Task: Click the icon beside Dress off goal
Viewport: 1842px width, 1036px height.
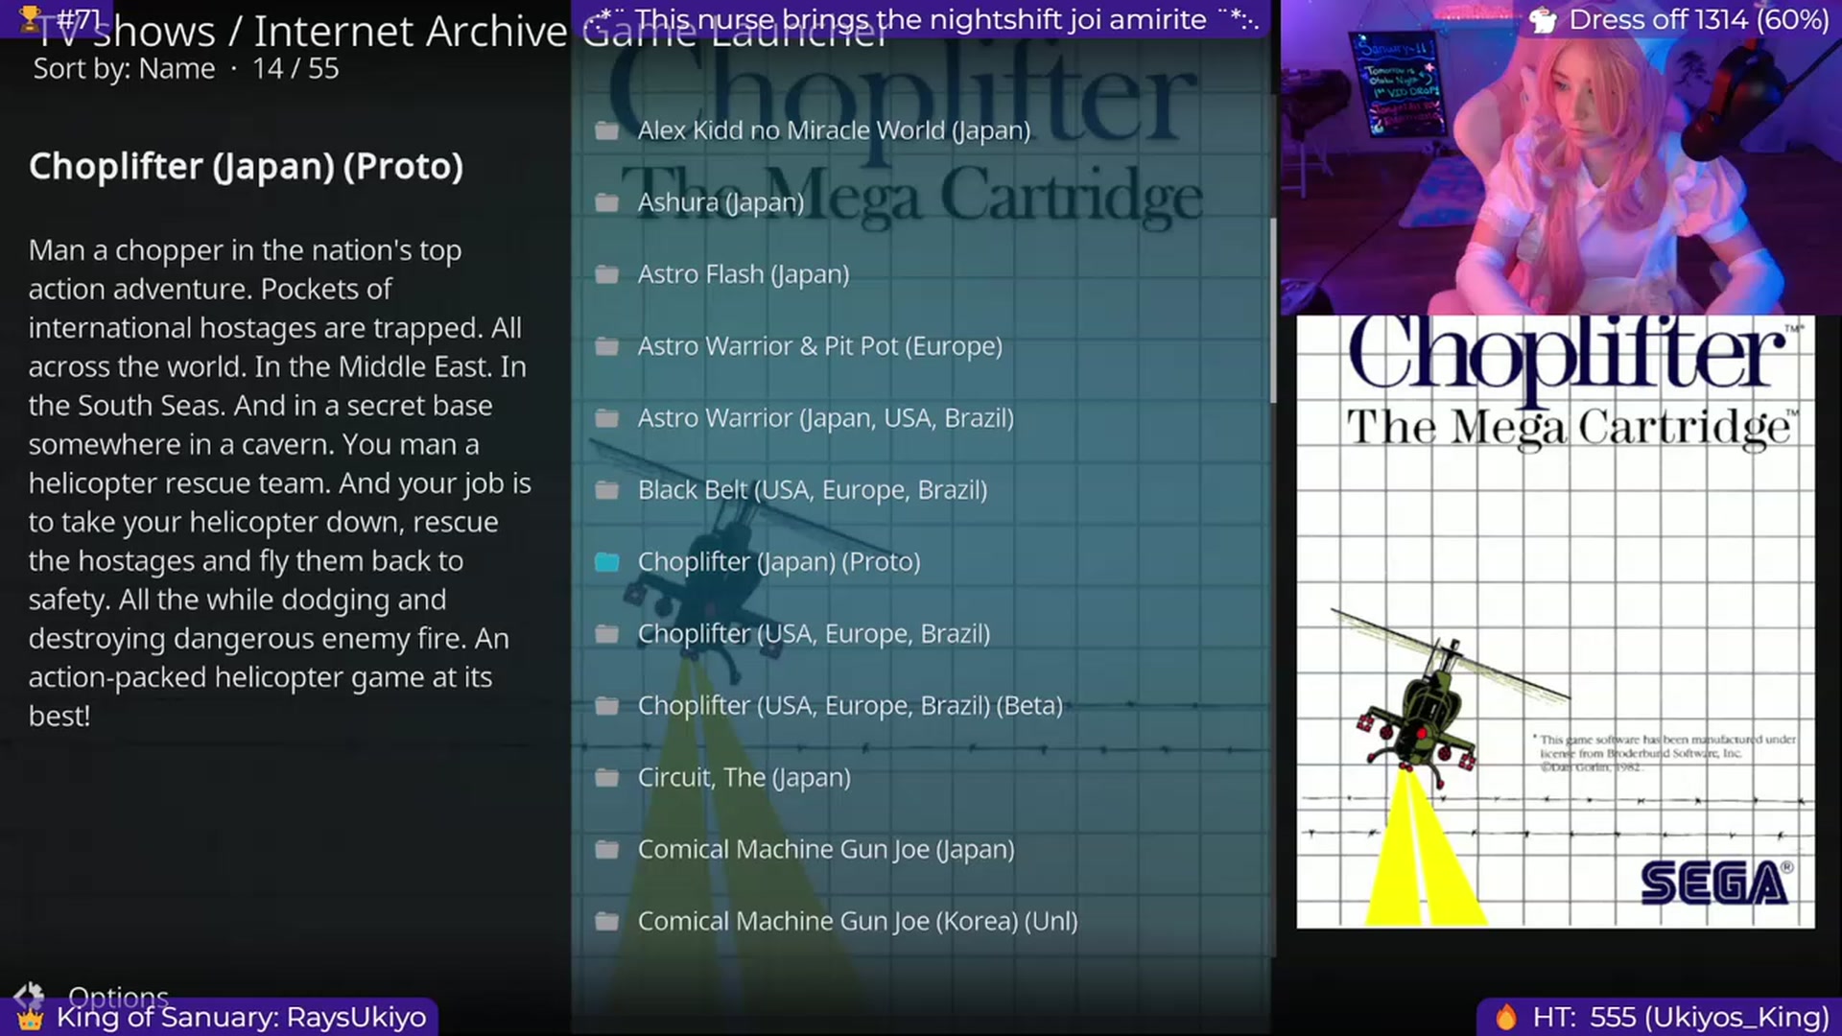Action: tap(1543, 20)
